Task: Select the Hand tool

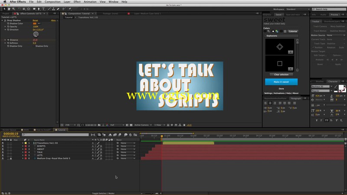Action: click(x=9, y=9)
